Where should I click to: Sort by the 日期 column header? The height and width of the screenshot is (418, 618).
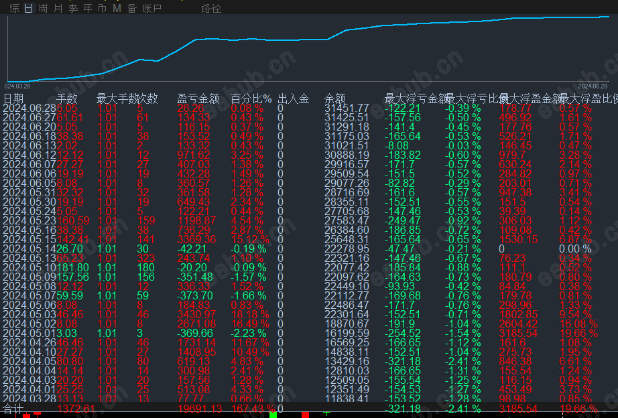pos(13,98)
